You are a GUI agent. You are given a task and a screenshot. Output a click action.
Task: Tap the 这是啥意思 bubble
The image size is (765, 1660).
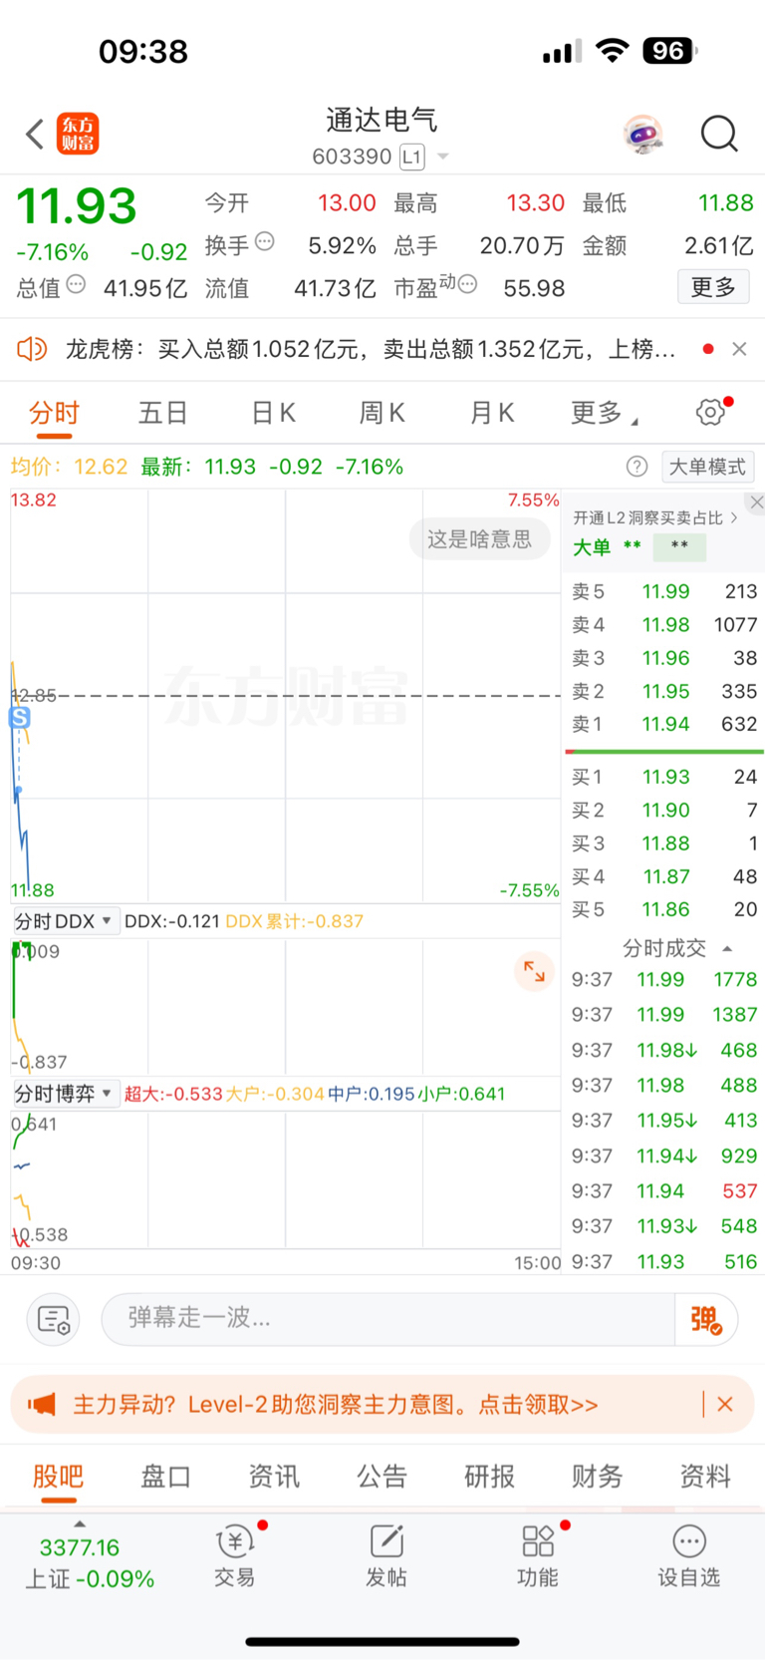point(479,539)
